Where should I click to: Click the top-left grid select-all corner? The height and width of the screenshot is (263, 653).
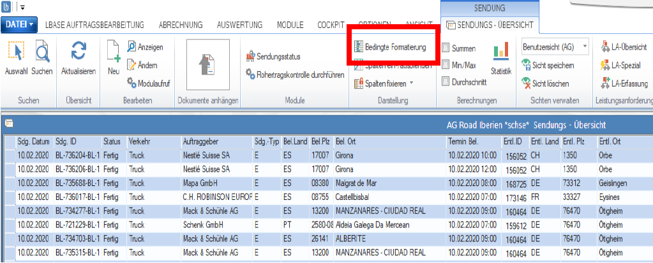(10, 141)
